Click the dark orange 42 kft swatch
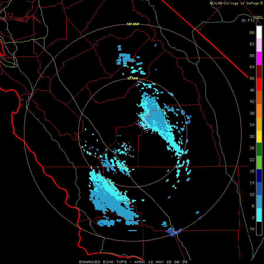Viewport: 264px width, 264px height. click(x=259, y=98)
